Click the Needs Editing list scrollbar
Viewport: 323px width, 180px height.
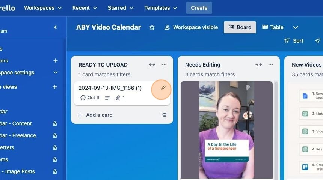coord(277,130)
